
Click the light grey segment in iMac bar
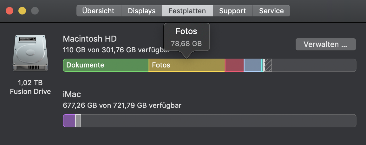78,121
